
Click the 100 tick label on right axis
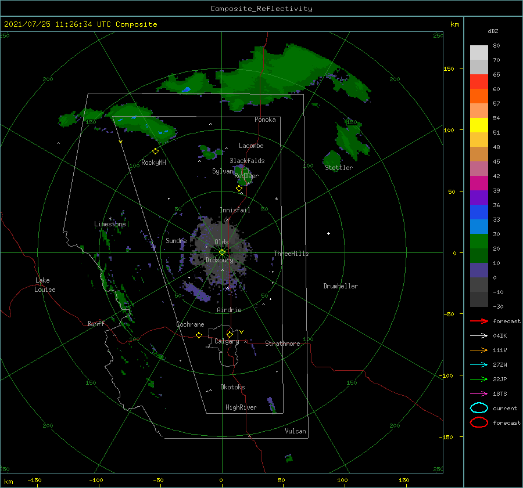click(449, 130)
